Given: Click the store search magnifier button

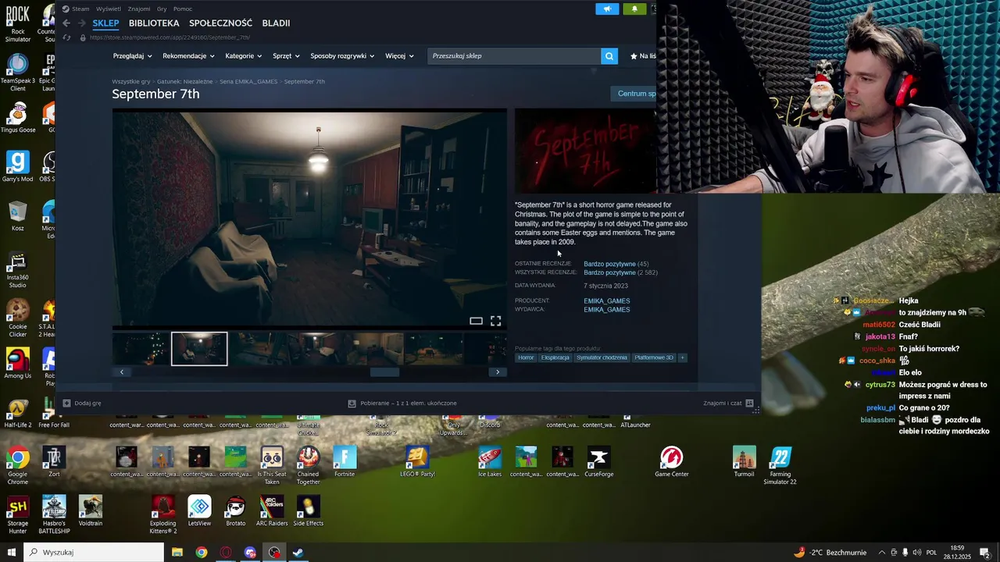Looking at the screenshot, I should pyautogui.click(x=609, y=56).
